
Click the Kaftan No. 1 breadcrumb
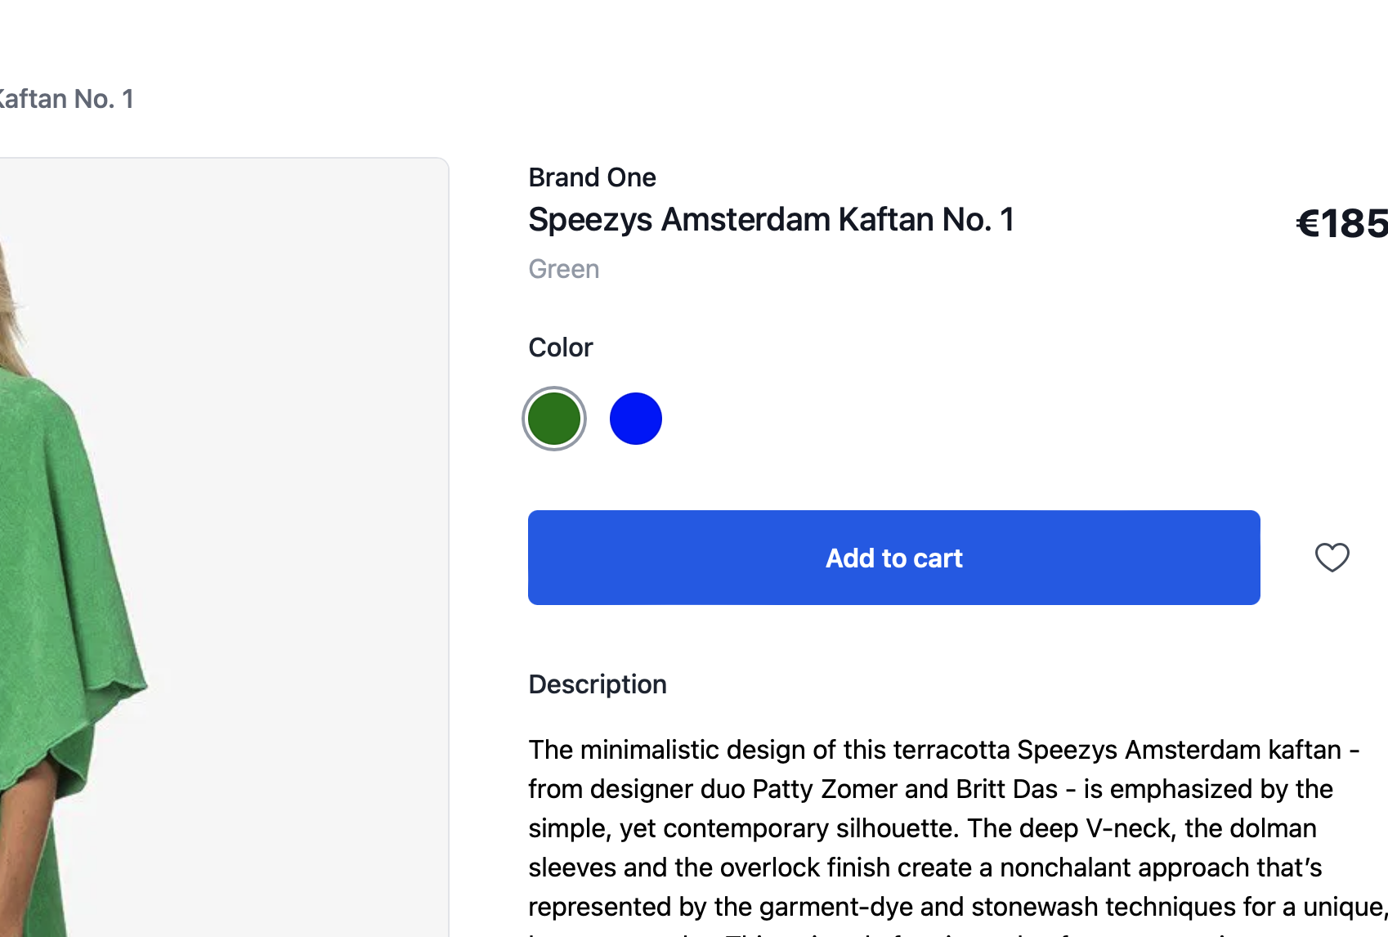pyautogui.click(x=65, y=99)
